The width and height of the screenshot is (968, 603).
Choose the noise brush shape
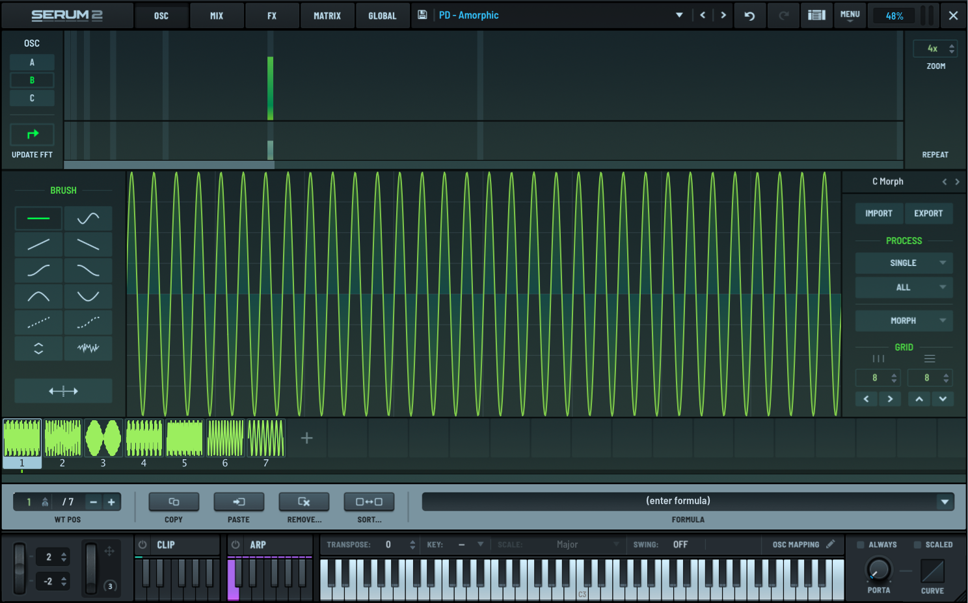click(x=88, y=348)
